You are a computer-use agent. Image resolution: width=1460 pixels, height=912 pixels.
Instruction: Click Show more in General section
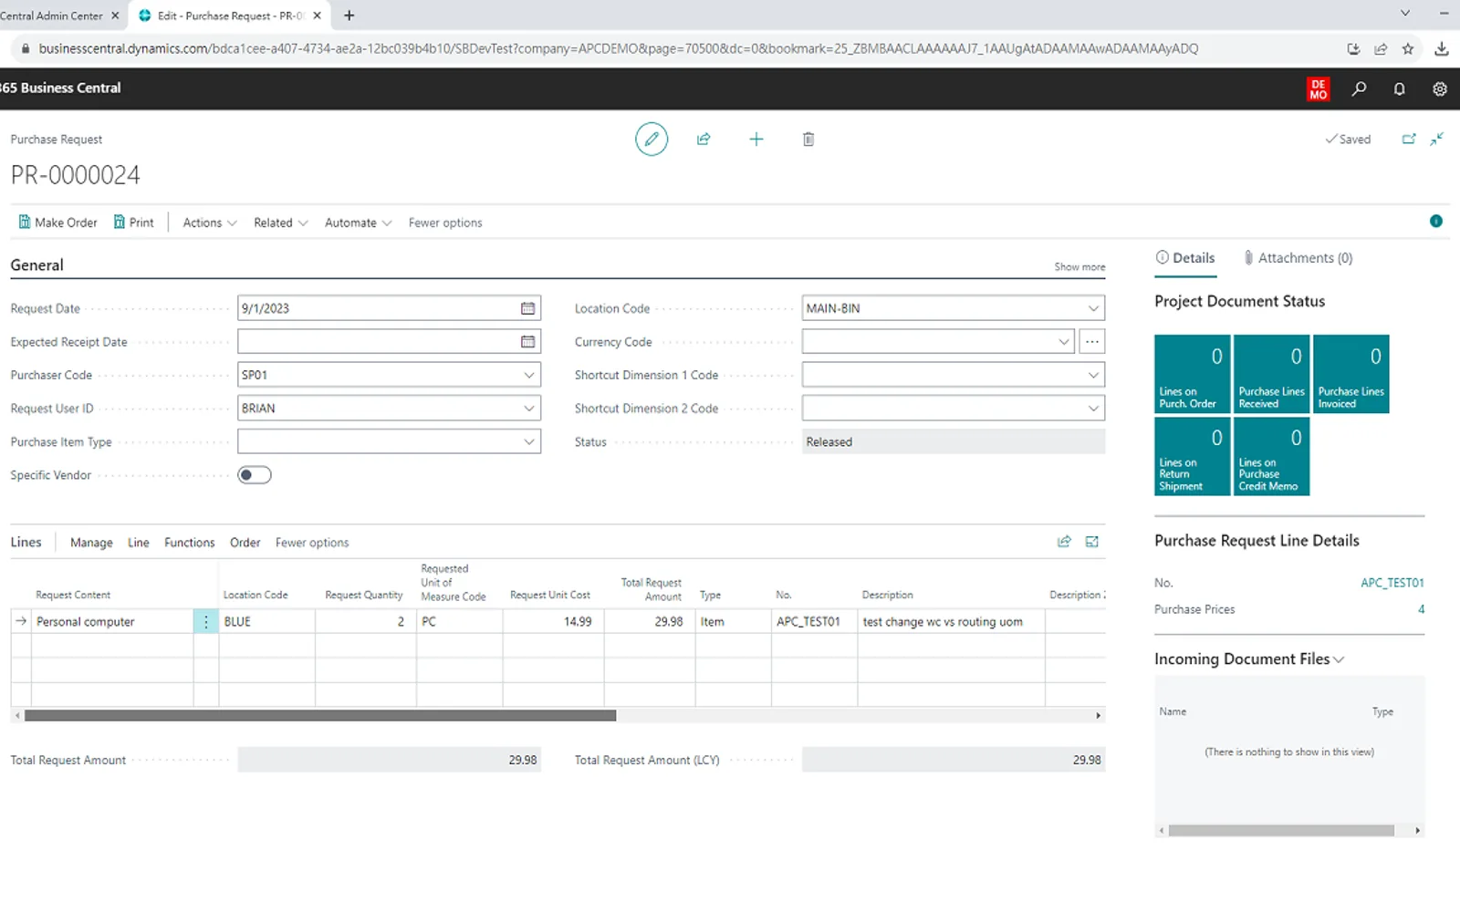click(1079, 267)
